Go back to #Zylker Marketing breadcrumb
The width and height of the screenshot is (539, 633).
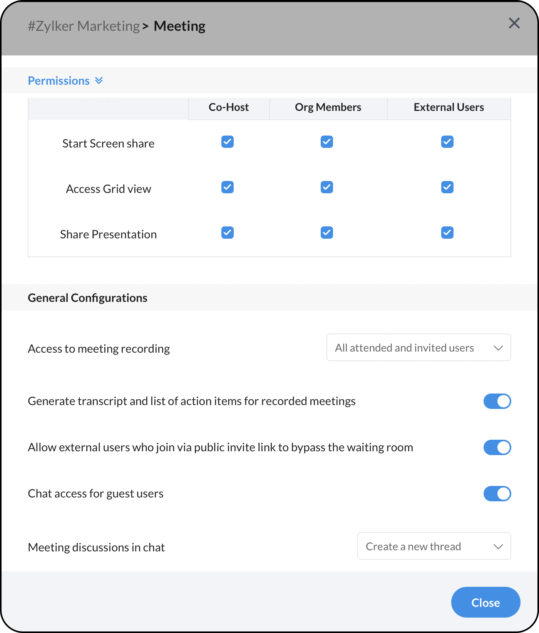(84, 26)
